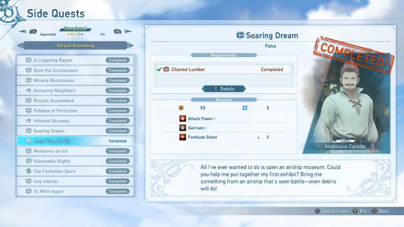Click right arrow of Default/Ascending sort bar

point(130,46)
